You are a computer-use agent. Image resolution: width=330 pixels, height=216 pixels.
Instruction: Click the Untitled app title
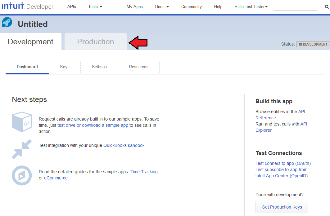[x=33, y=24]
